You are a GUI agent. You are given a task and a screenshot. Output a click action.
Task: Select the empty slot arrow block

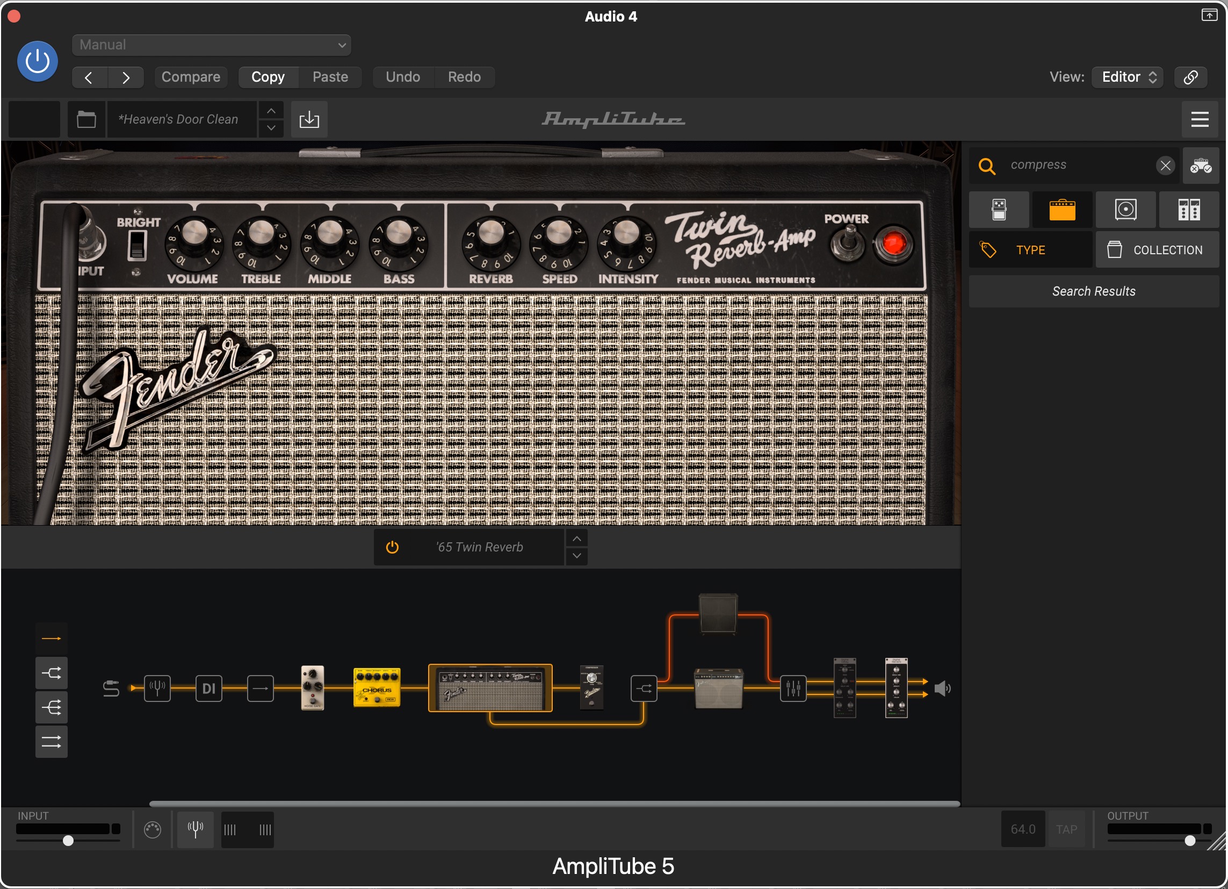point(261,689)
